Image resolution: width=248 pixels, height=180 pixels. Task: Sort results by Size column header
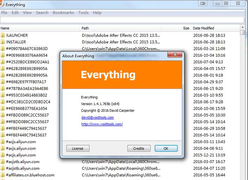coord(176,28)
